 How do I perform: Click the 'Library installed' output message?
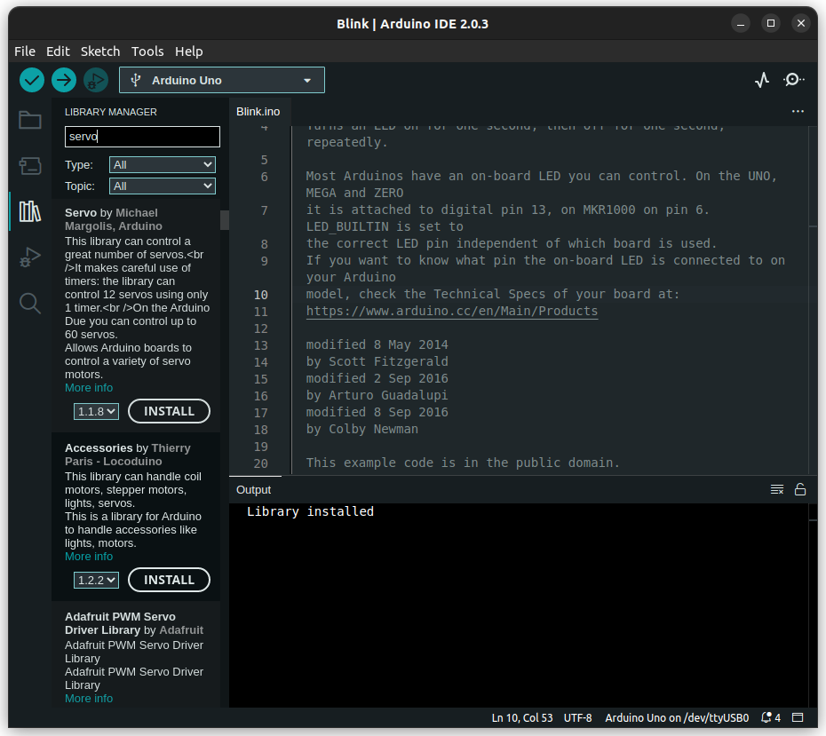[310, 511]
